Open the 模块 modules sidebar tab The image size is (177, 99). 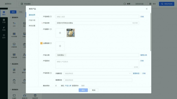pos(4,13)
